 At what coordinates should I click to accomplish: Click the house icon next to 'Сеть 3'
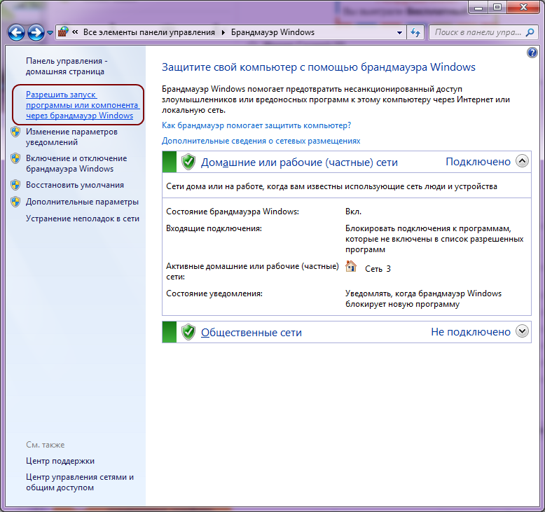pyautogui.click(x=351, y=267)
